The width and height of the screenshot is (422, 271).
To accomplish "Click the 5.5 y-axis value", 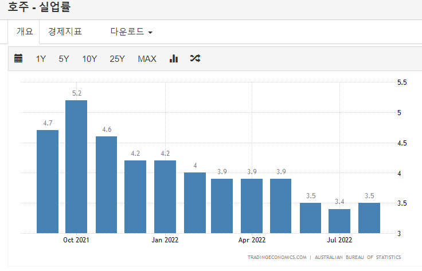I will click(x=402, y=83).
